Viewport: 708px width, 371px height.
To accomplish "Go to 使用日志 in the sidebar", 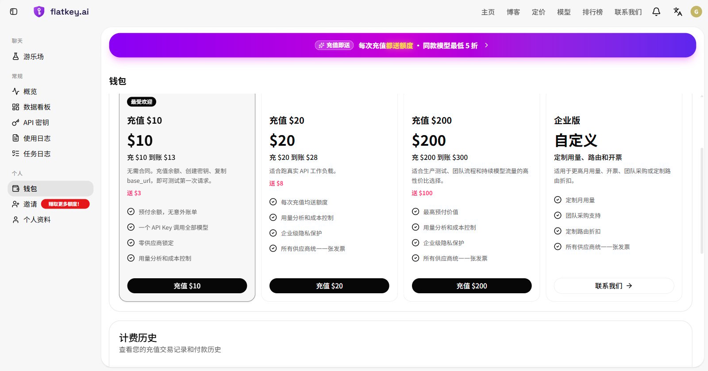I will (50, 138).
